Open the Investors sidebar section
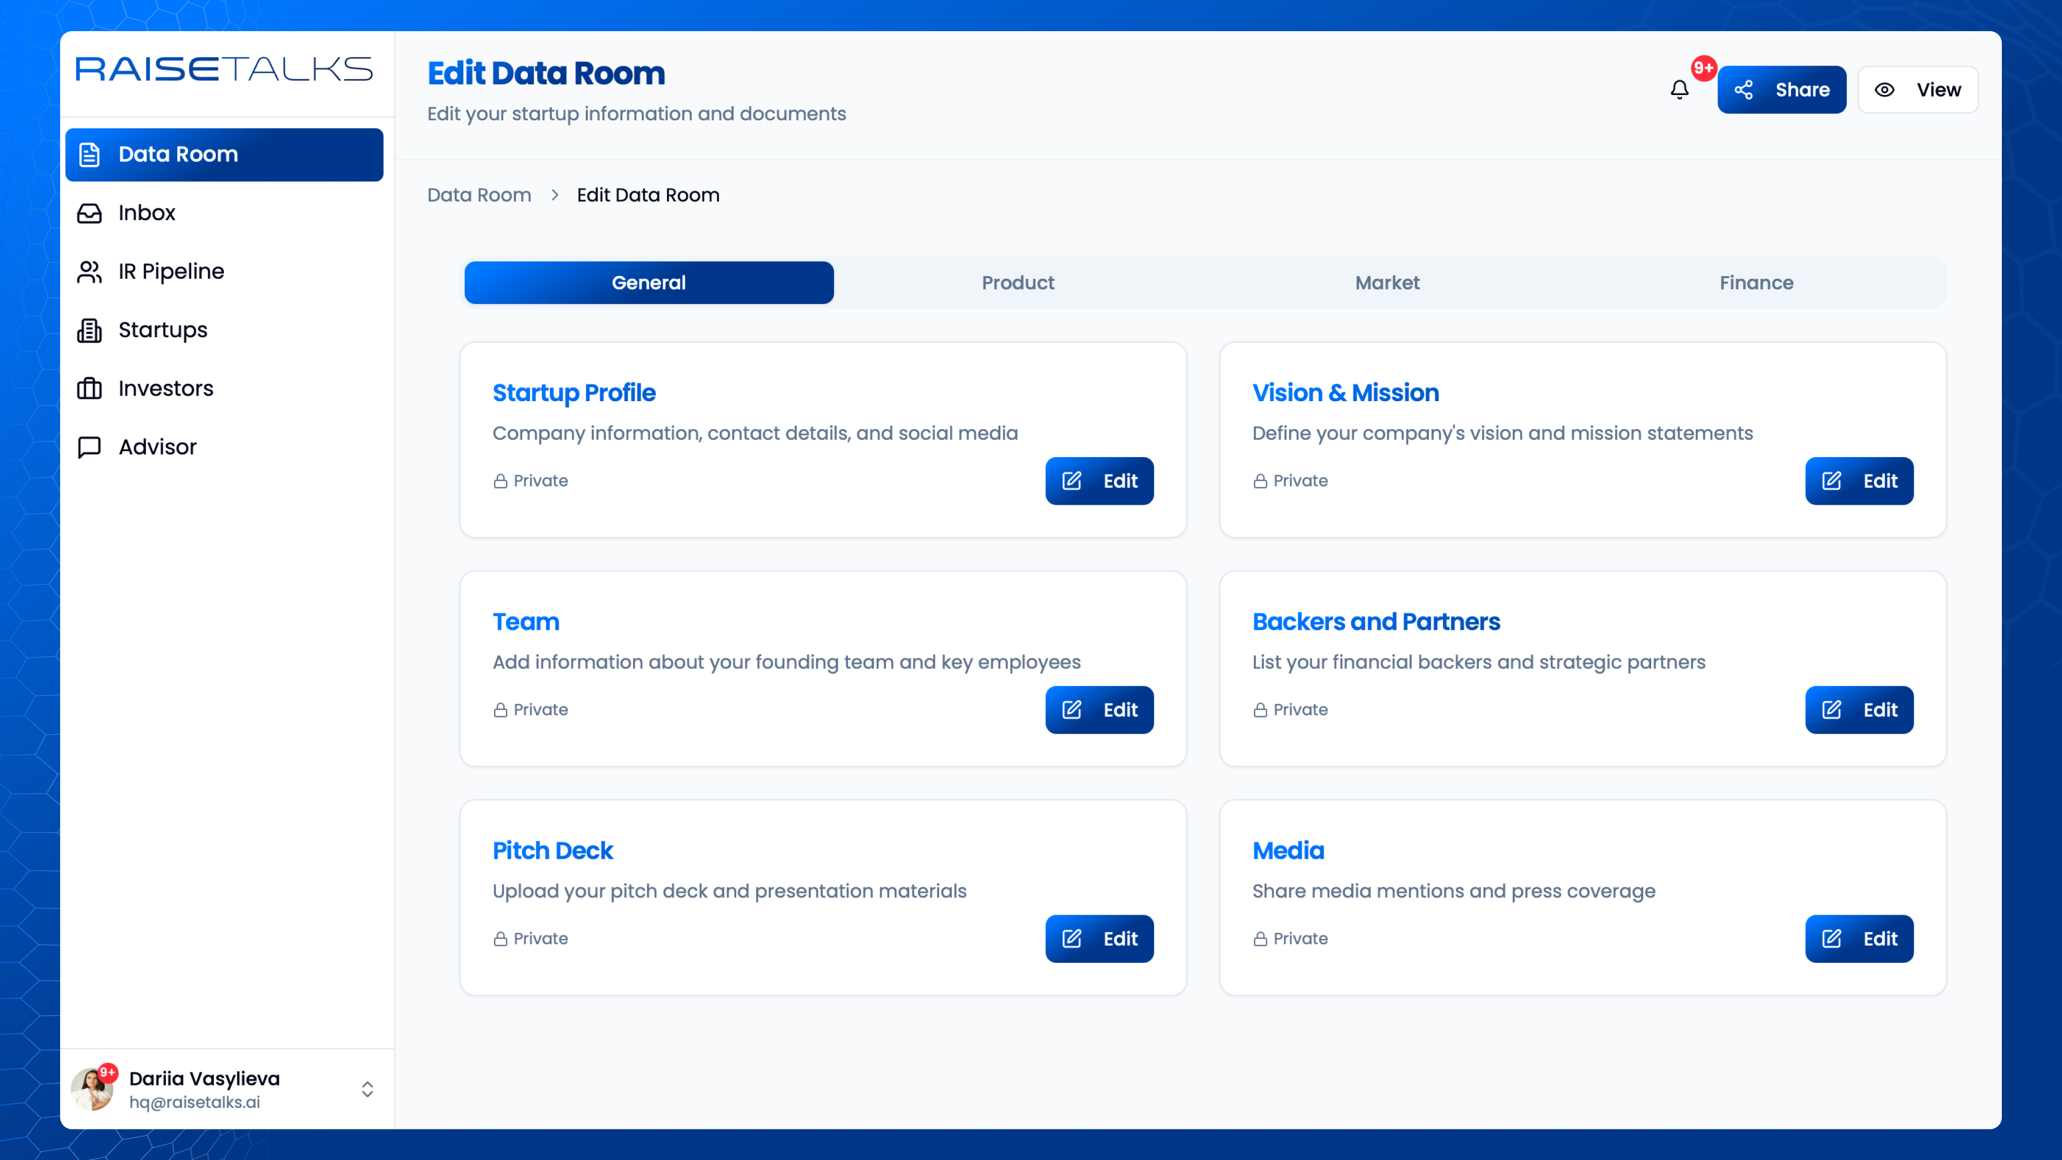 coord(166,388)
